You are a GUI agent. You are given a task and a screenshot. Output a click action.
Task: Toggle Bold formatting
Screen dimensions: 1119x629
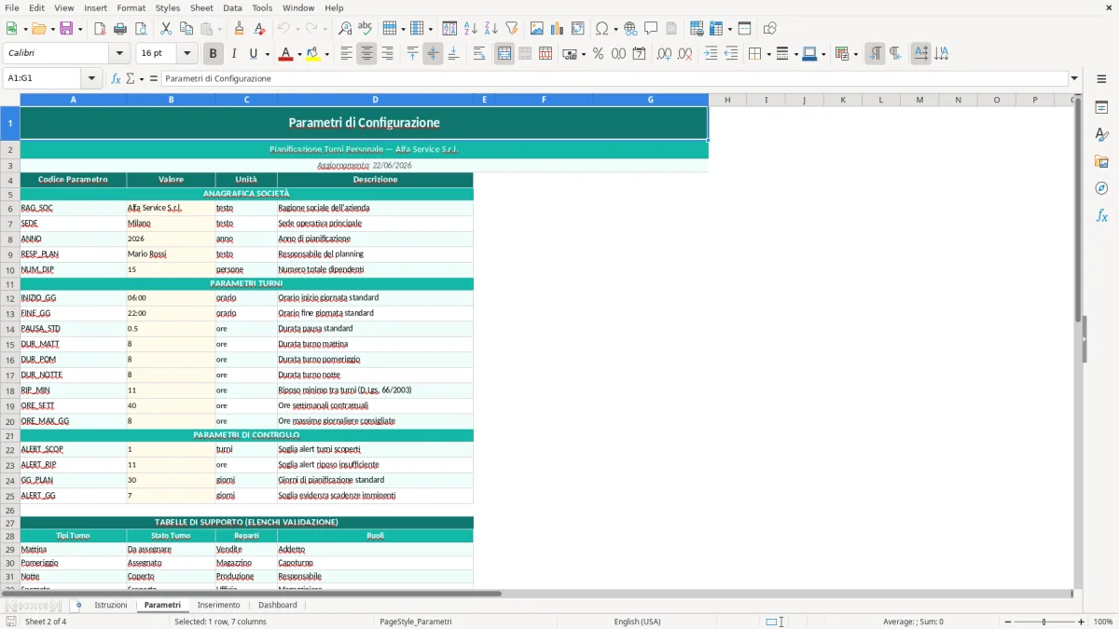click(214, 54)
